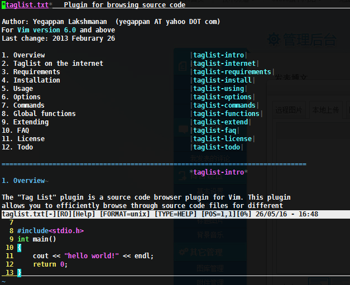Select the taglist-options tag link
The image size is (350, 285).
click(222, 97)
